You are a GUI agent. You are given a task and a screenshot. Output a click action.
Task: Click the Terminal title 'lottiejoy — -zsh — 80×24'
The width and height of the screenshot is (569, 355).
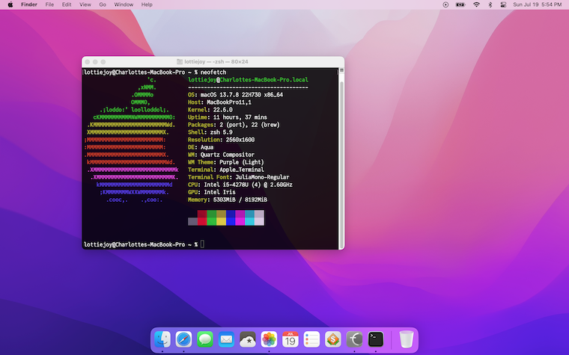pos(216,61)
